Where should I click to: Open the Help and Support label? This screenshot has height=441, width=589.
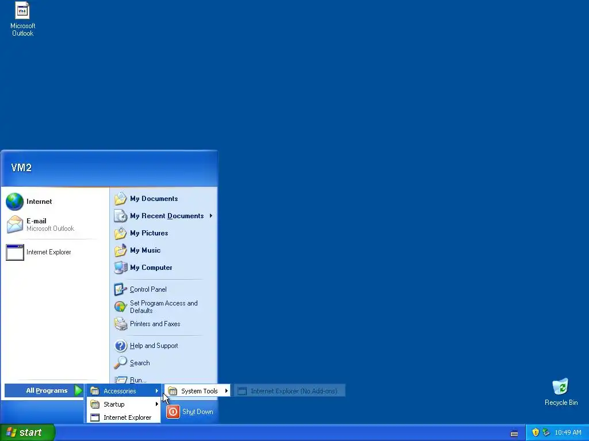pos(154,346)
